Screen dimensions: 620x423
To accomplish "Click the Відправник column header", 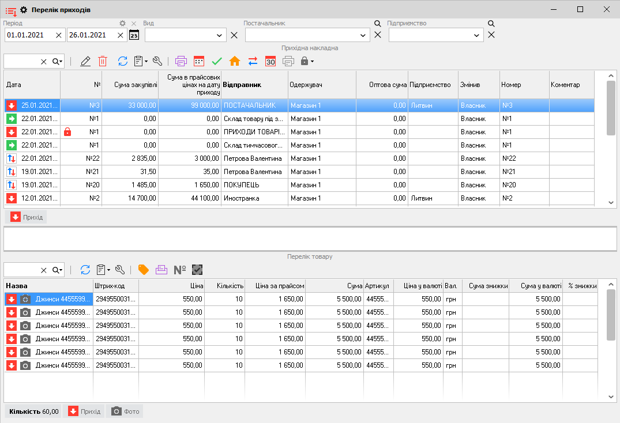I will [x=242, y=85].
